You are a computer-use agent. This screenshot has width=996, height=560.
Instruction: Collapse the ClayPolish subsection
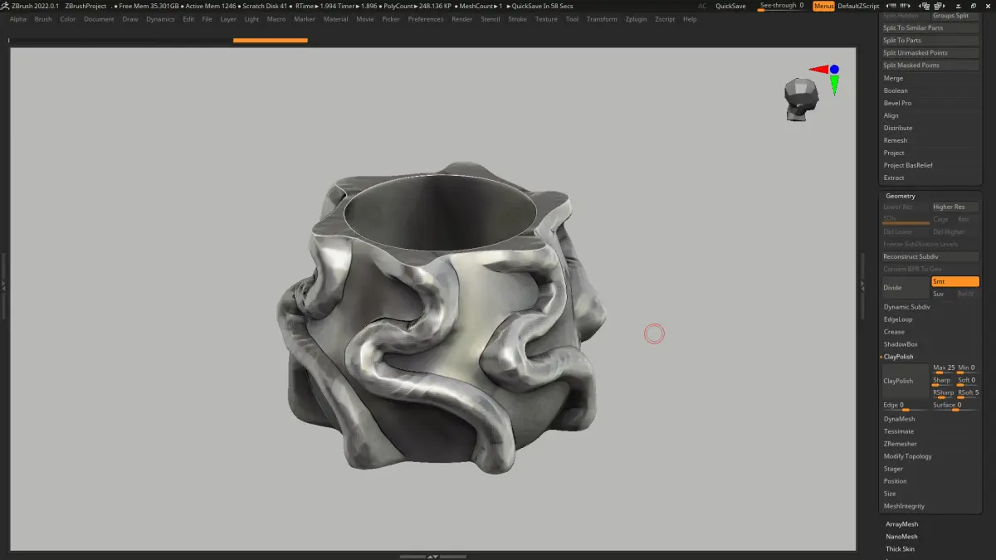[899, 357]
